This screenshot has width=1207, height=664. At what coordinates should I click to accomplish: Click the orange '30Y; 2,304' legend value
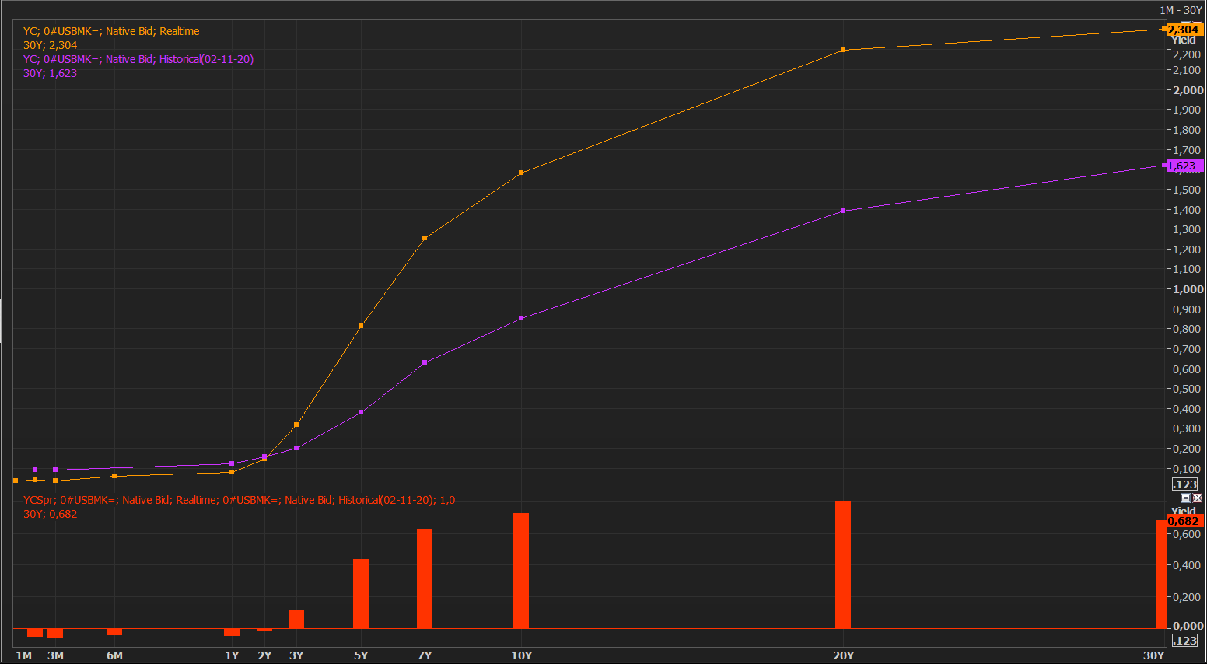pos(50,45)
